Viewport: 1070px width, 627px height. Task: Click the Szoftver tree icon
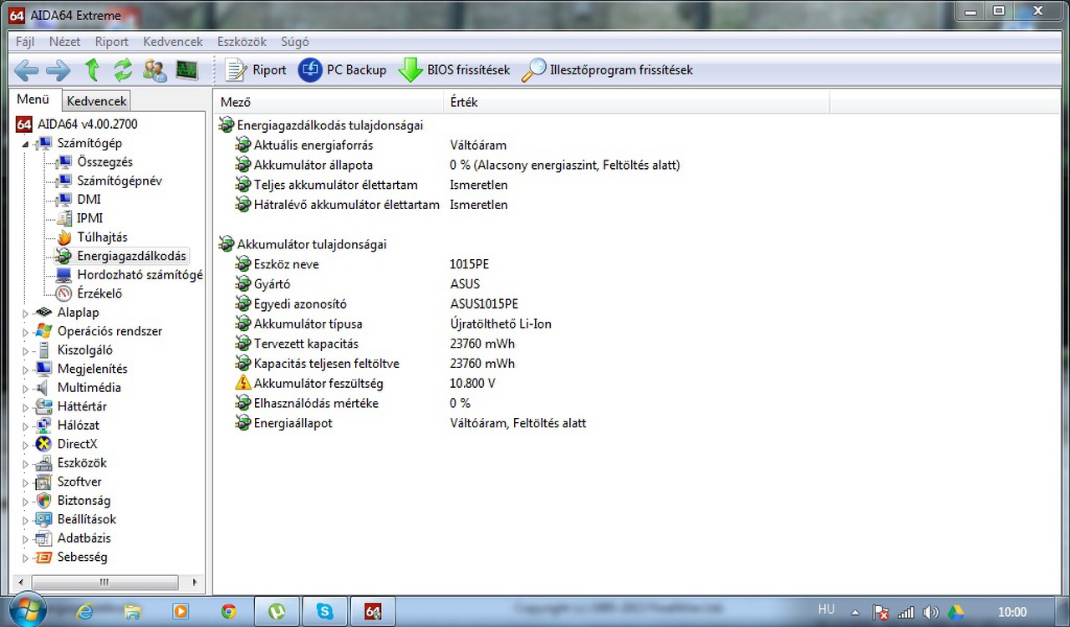pyautogui.click(x=43, y=482)
